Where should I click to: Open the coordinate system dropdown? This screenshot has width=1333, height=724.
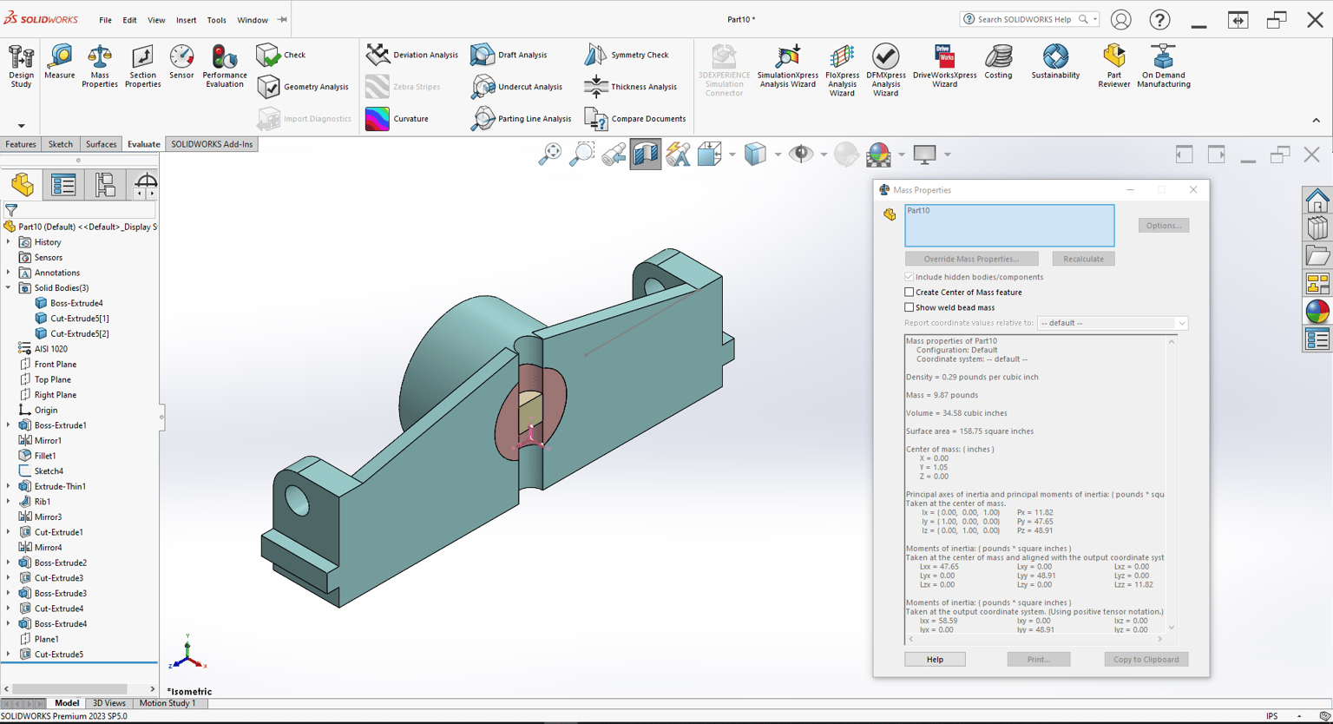1113,323
